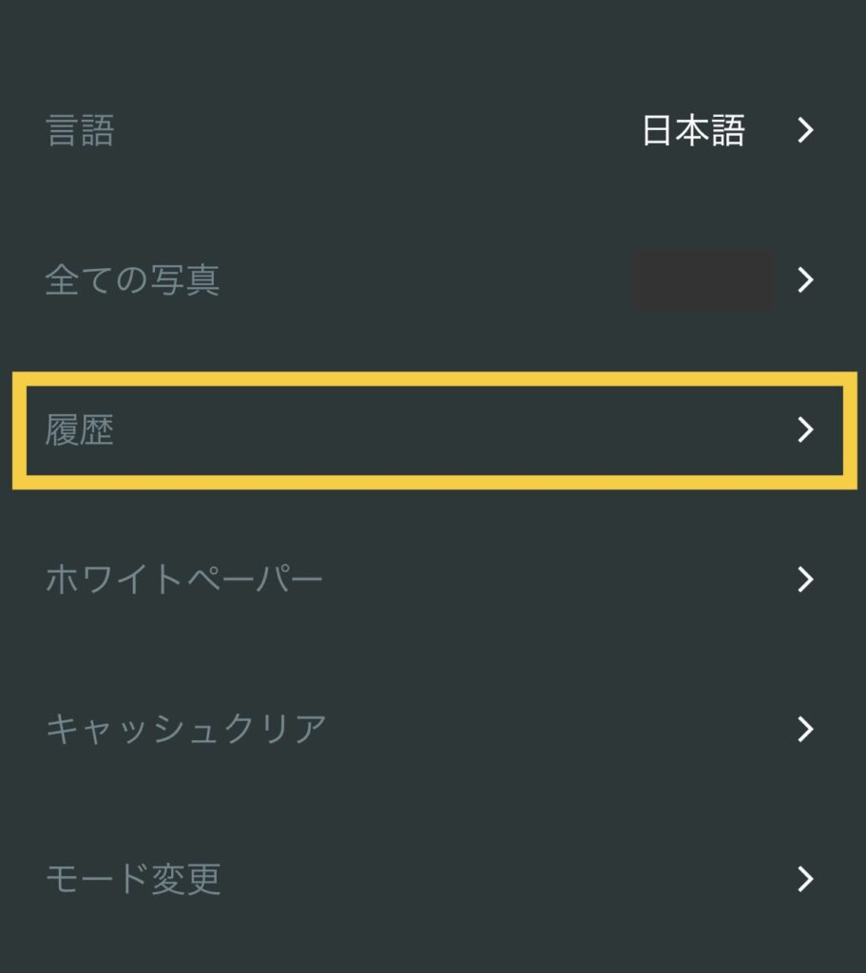The image size is (866, 973).
Task: Tap the arrow icon beside キャッシュクリア
Action: (x=805, y=729)
